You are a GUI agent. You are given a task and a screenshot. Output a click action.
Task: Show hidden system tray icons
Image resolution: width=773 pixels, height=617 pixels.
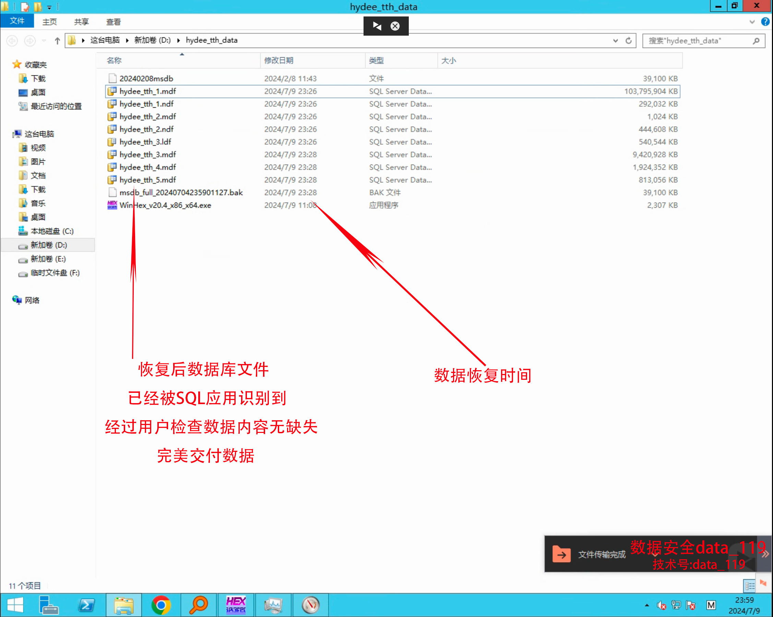click(x=646, y=605)
